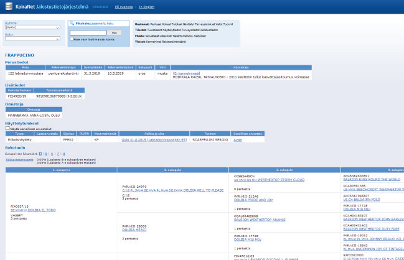Screen dimensions: 404x260
Task: Open Rekisteröintimäärät under Yleiset
Action: coord(174,42)
